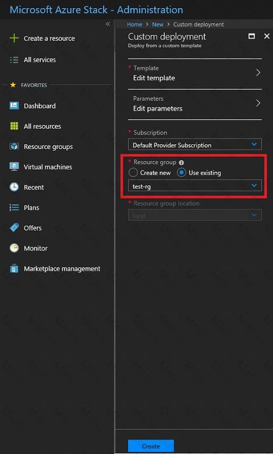Image resolution: width=273 pixels, height=454 pixels.
Task: Select the Use existing radio button
Action: (x=182, y=172)
